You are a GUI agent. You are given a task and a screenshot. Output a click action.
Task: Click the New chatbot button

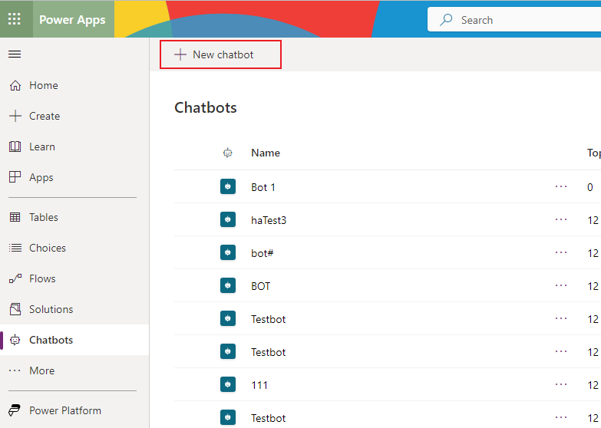pos(220,54)
